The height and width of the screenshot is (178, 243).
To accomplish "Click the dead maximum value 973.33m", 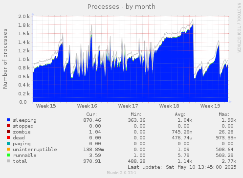I will point(226,138).
